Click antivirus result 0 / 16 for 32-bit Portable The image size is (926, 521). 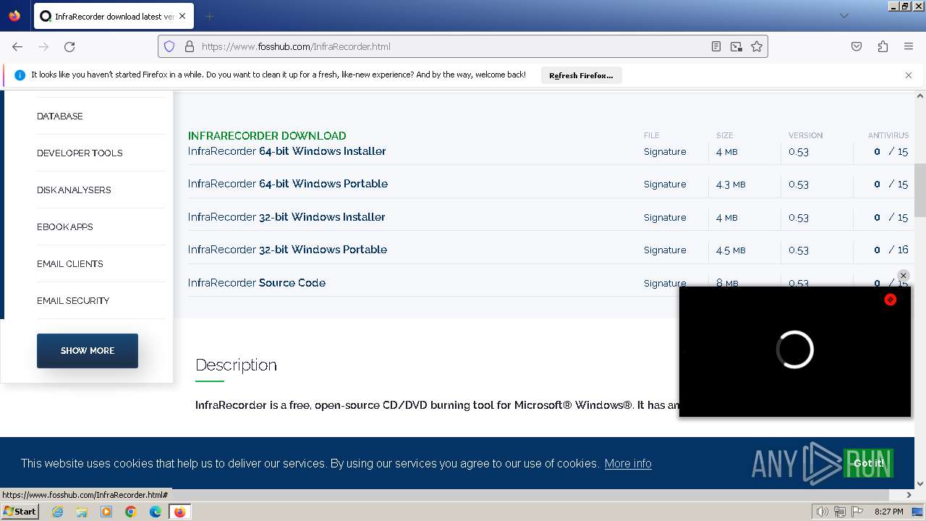(x=891, y=250)
